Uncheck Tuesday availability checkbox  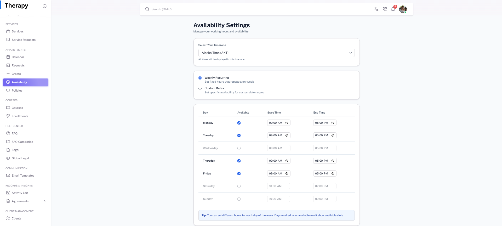tap(239, 135)
